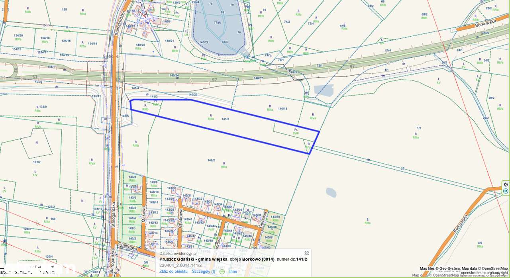Click the '142/2' parcel label on map

[211, 160]
